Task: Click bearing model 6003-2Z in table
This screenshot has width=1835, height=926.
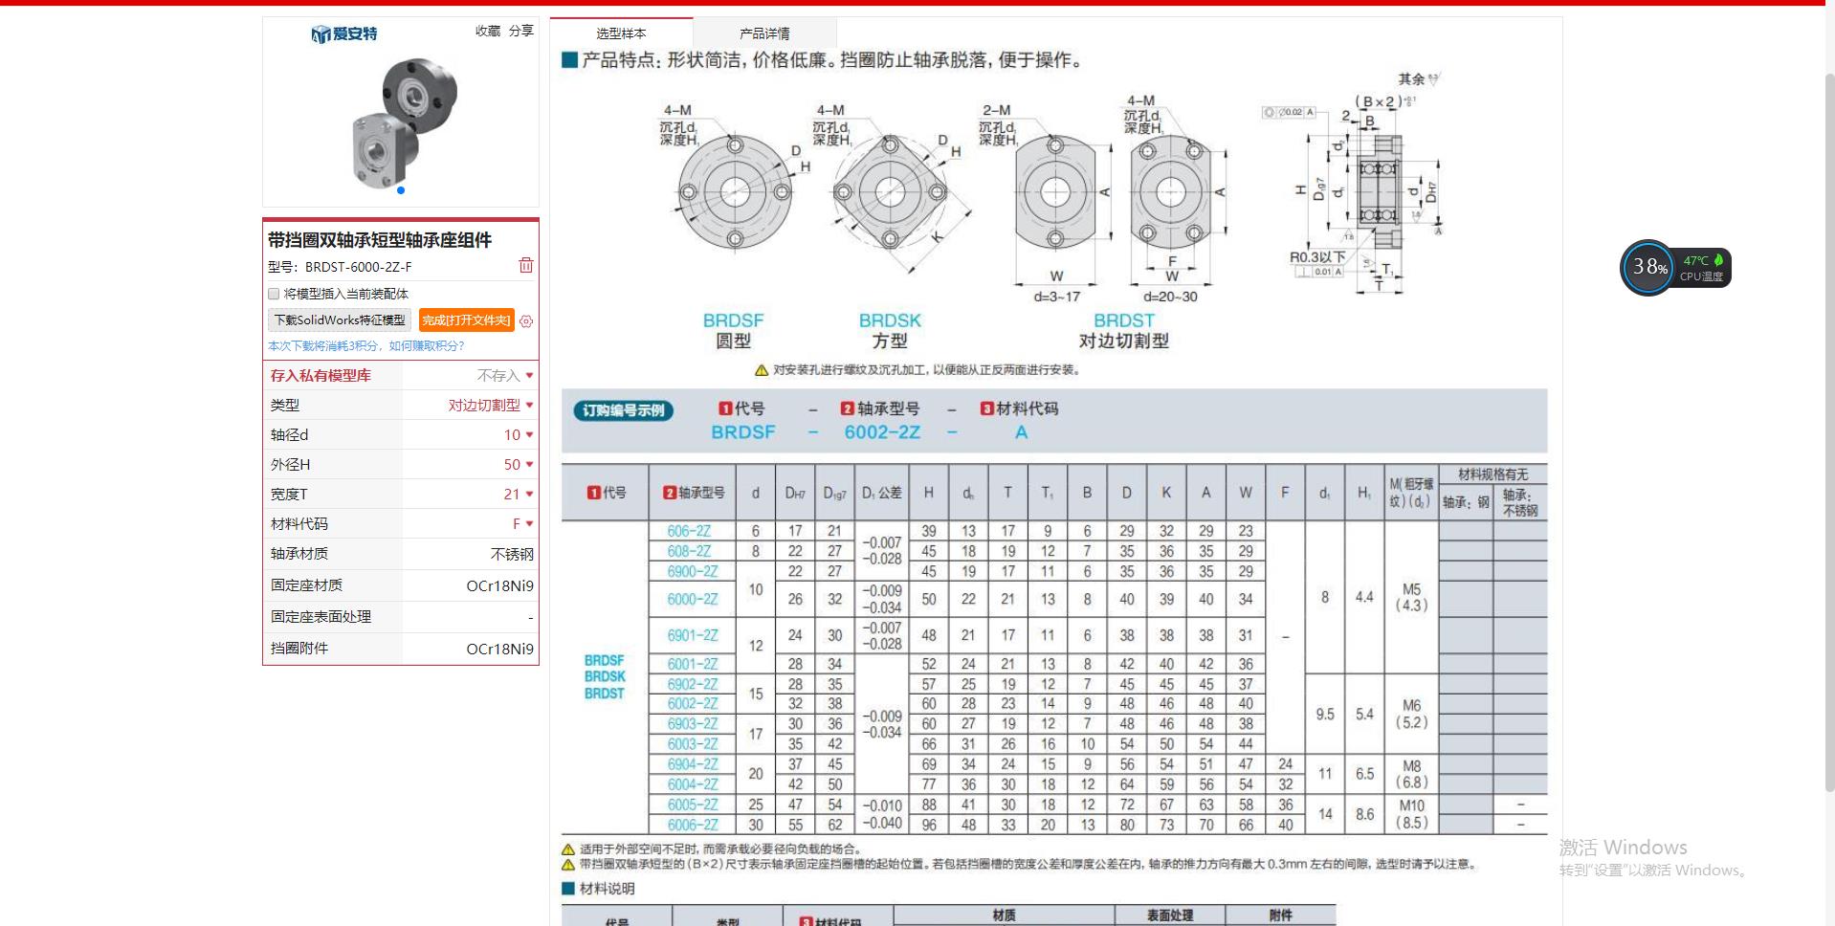Action: 693,744
